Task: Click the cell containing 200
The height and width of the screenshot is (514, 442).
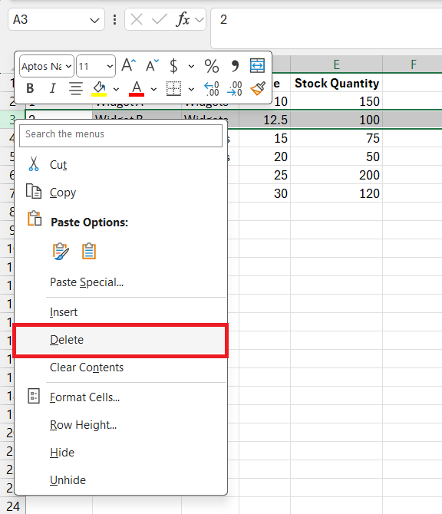Action: [336, 175]
